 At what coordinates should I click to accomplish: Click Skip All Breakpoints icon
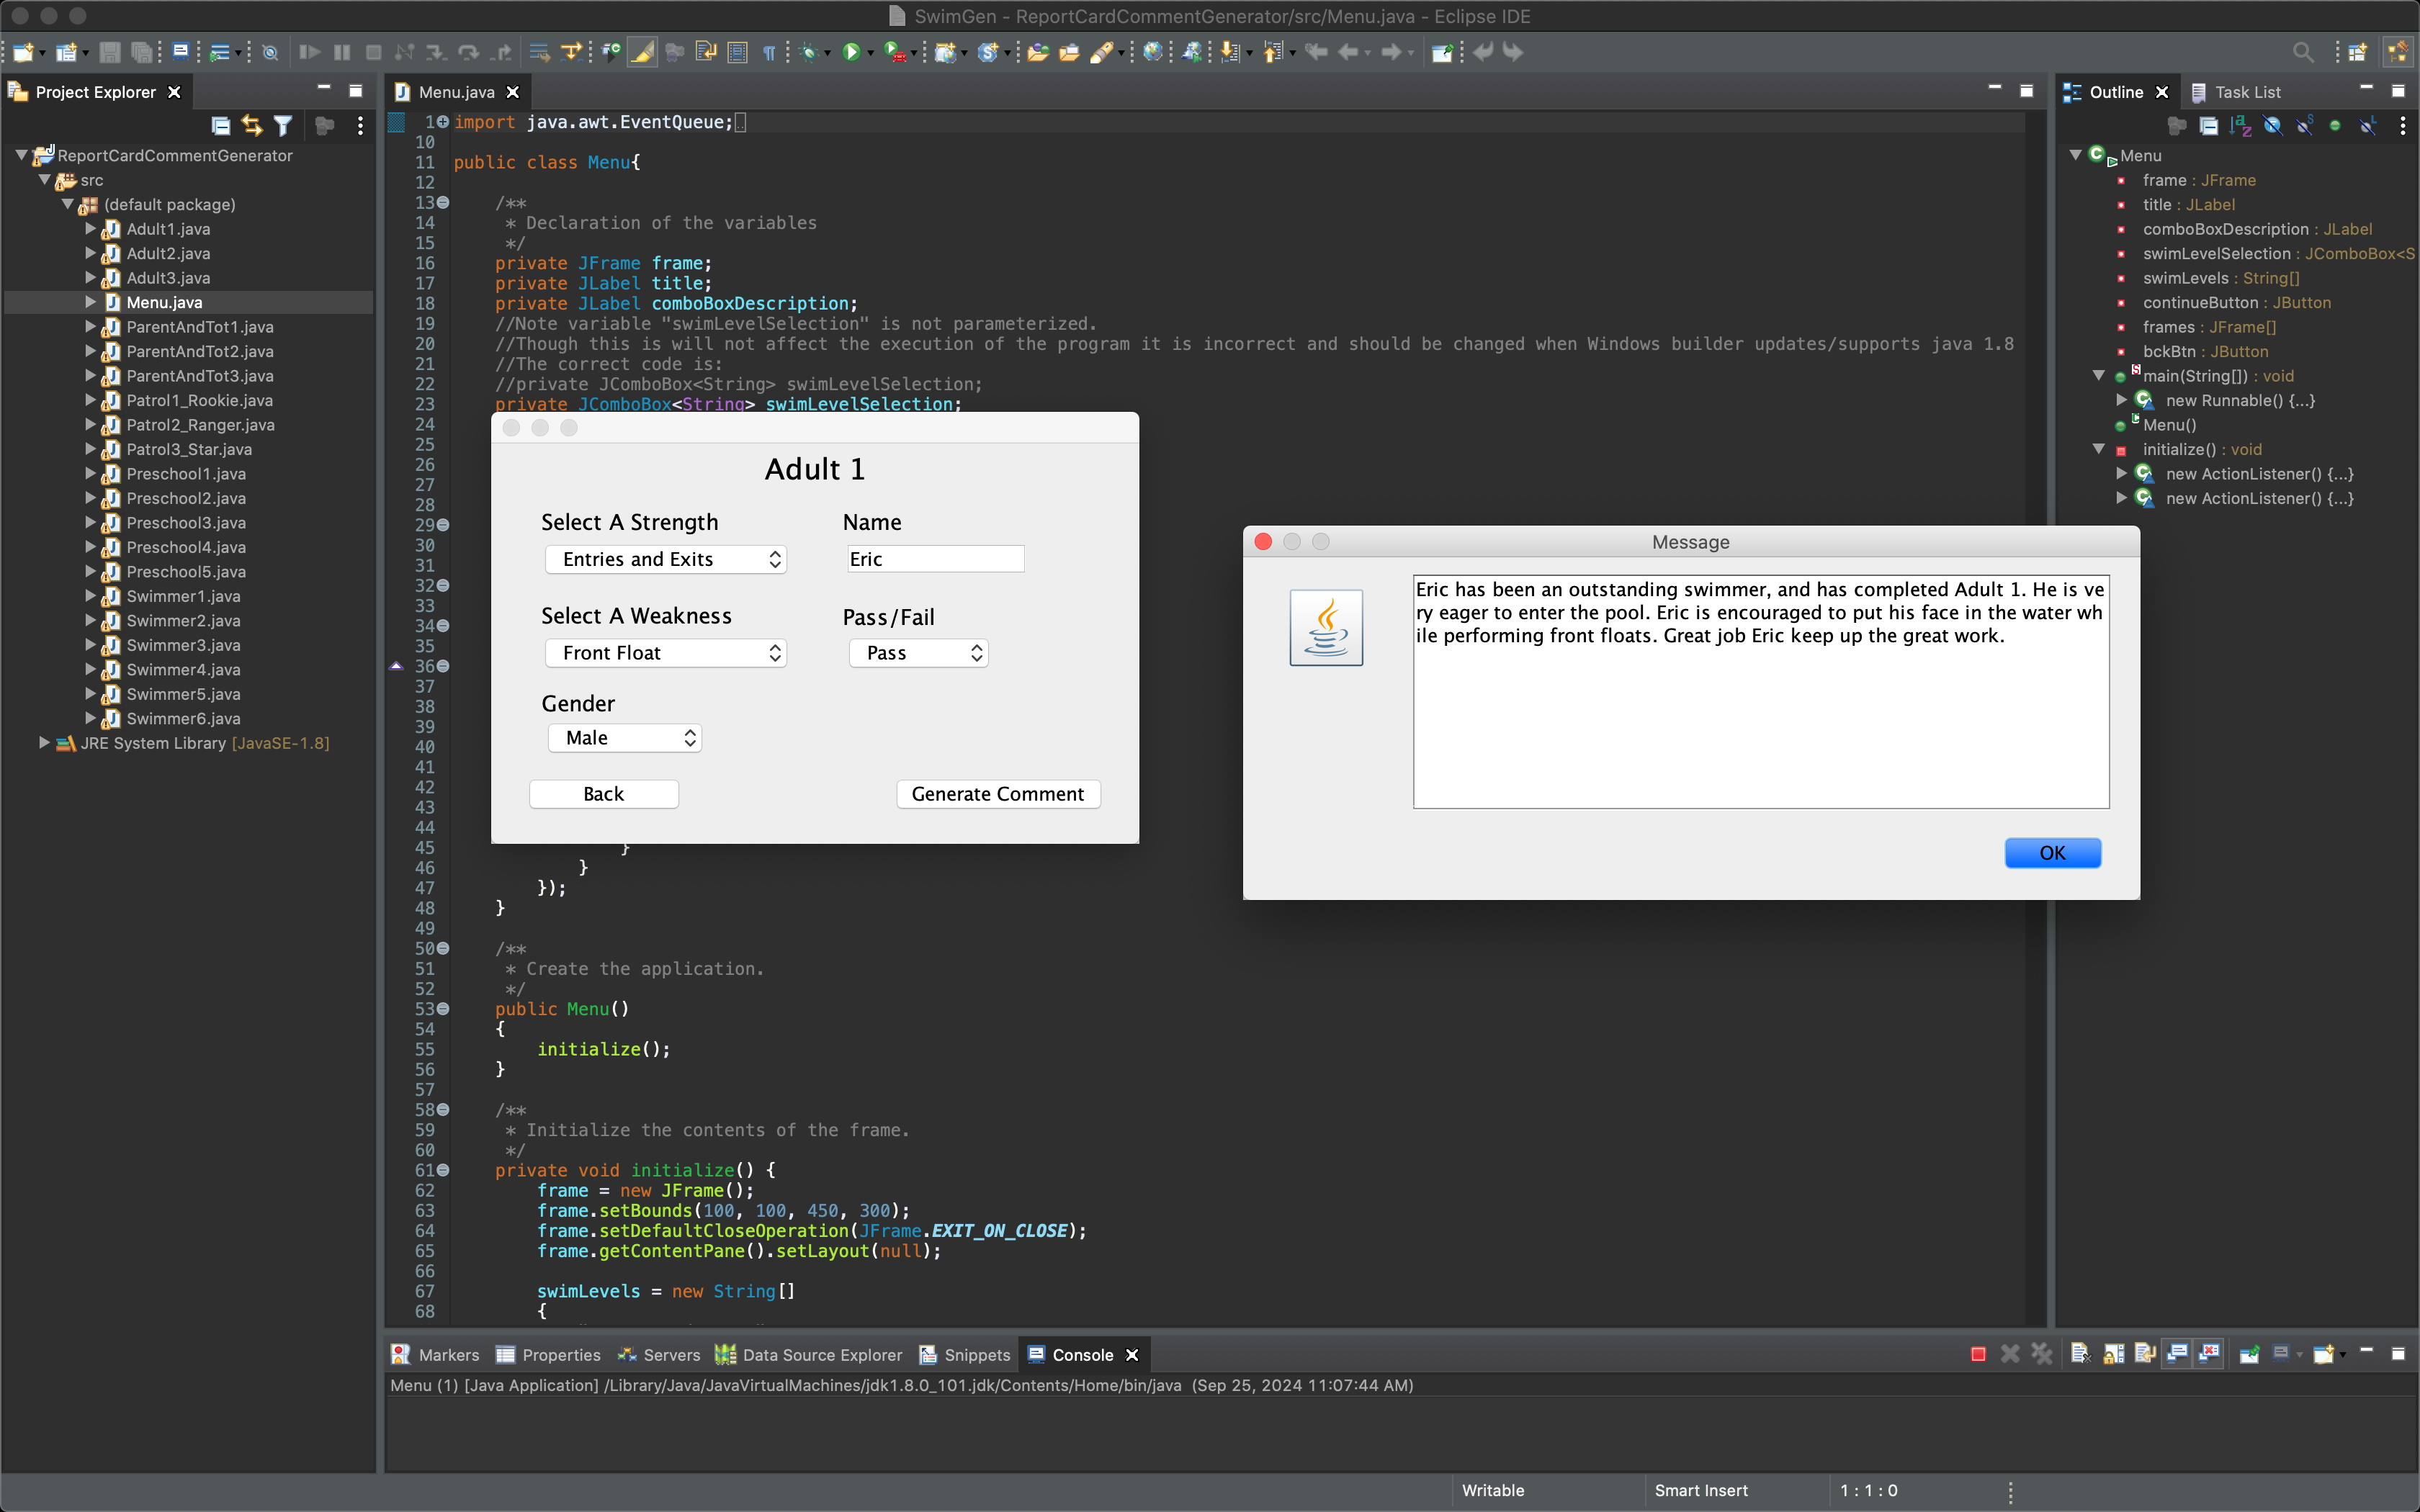[270, 52]
